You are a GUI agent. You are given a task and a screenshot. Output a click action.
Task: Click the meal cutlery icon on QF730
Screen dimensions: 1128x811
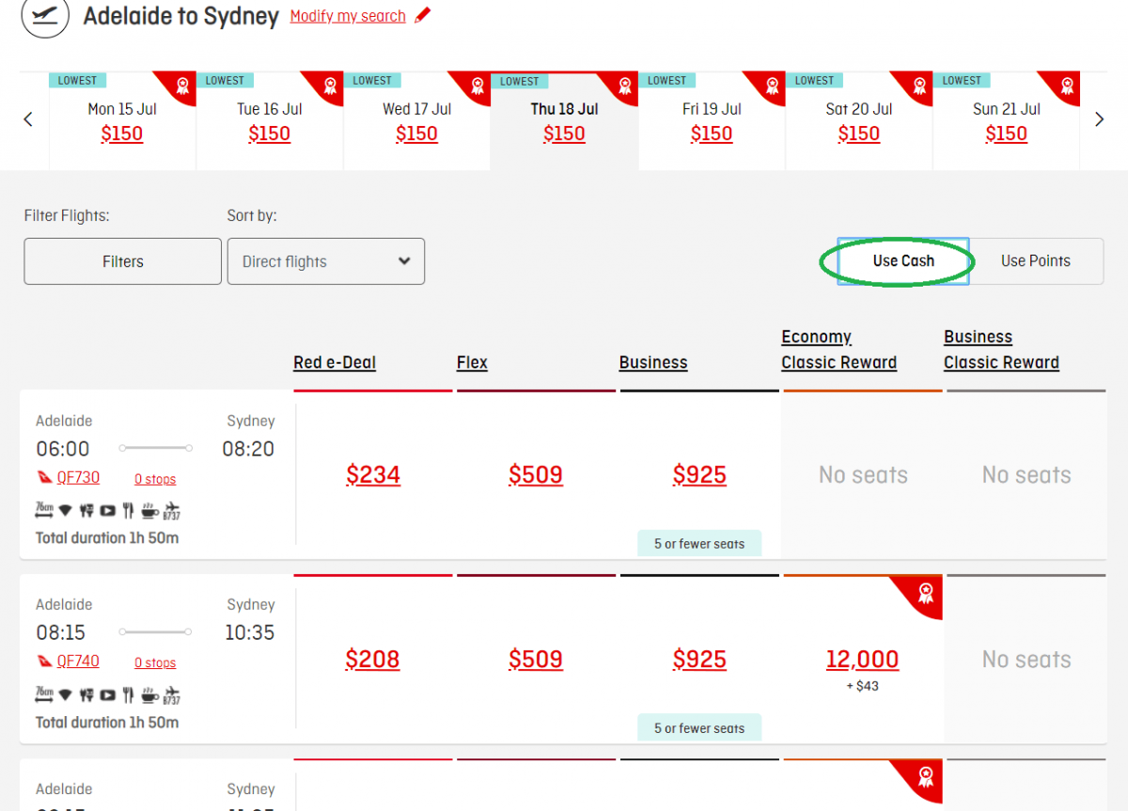tap(128, 511)
